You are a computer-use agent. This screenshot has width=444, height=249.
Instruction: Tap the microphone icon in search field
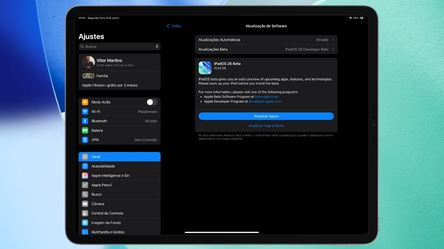tap(157, 46)
